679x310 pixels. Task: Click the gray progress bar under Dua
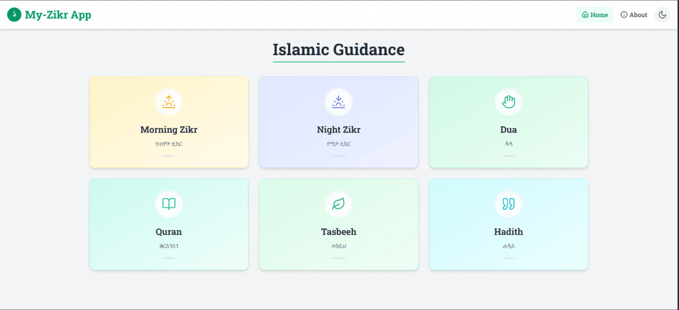(x=508, y=156)
